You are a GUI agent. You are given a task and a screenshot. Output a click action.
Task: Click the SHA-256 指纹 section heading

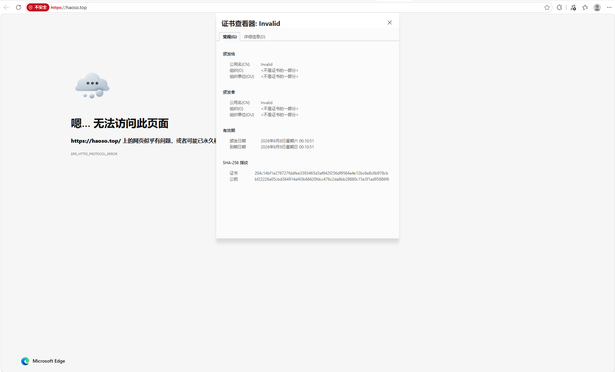tap(235, 163)
